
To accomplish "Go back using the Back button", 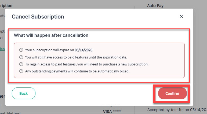I will 24,93.
